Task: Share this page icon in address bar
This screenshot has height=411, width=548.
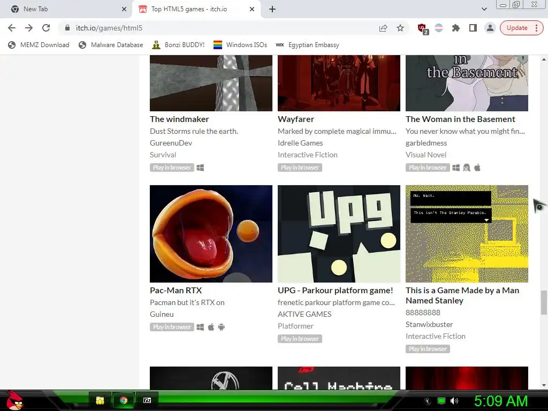Action: click(x=383, y=28)
